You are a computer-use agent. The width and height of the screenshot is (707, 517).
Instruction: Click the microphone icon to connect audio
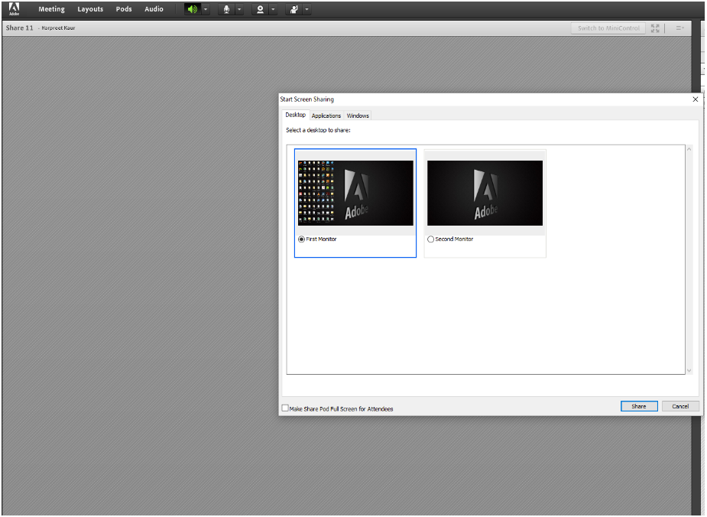click(x=226, y=9)
